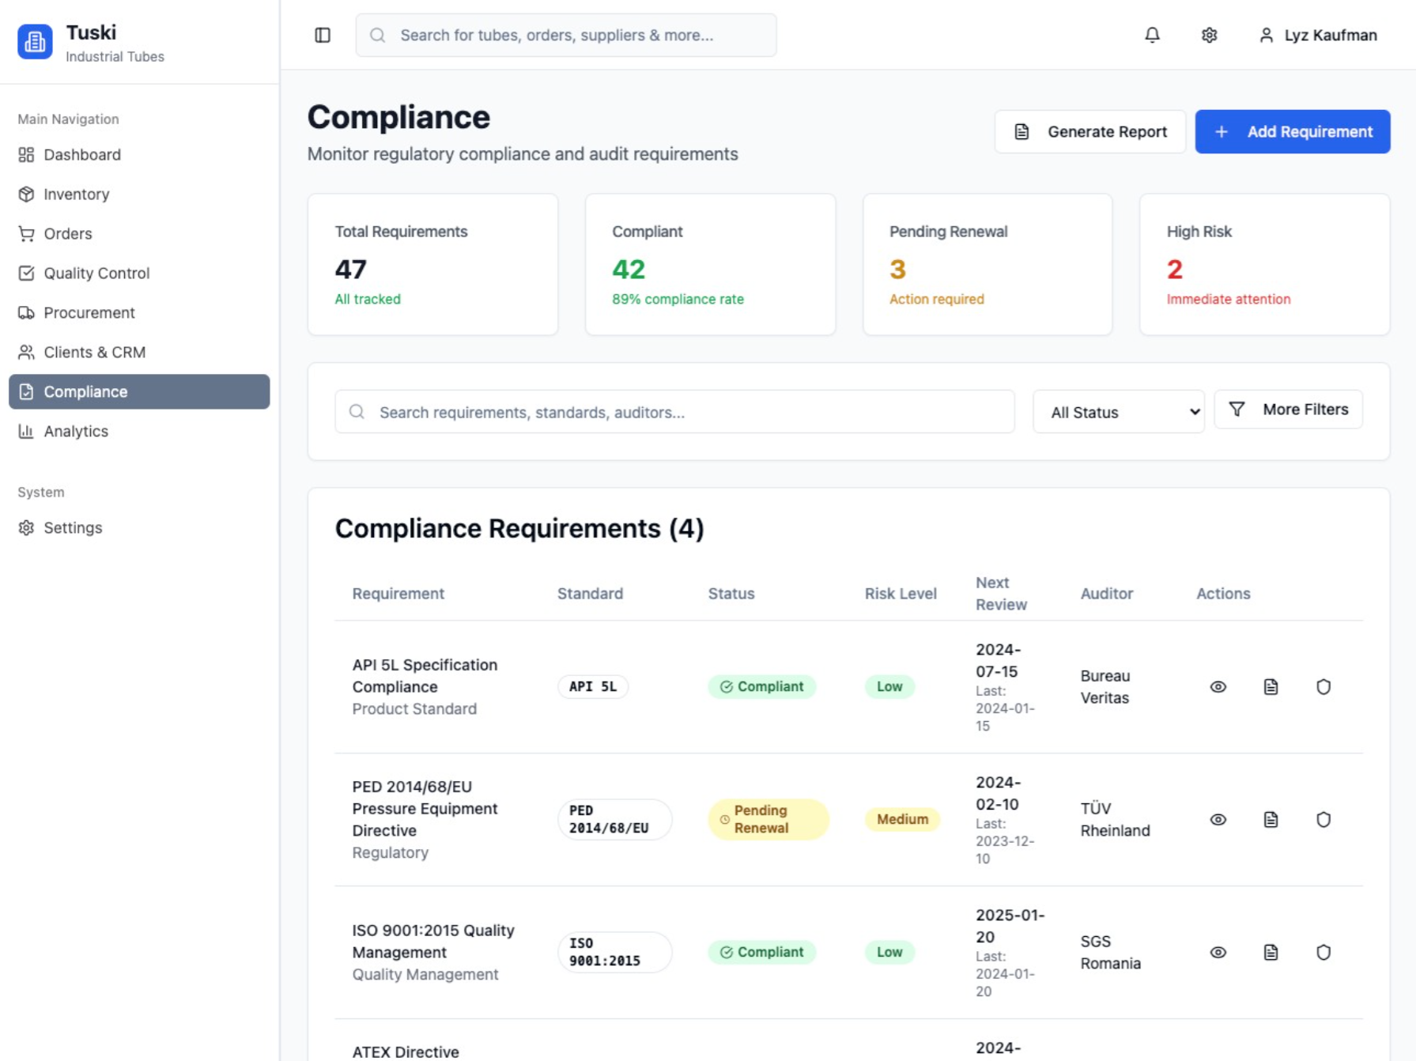
Task: Click the Medium risk level badge
Action: (902, 819)
